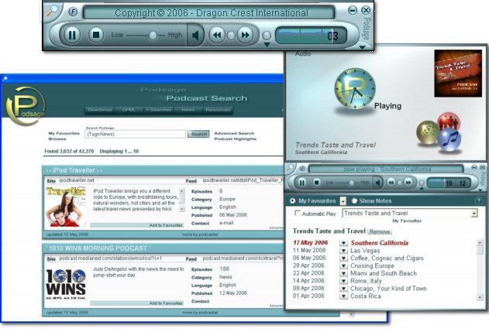
Task: Open the help question mark icon
Action: [x=478, y=201]
